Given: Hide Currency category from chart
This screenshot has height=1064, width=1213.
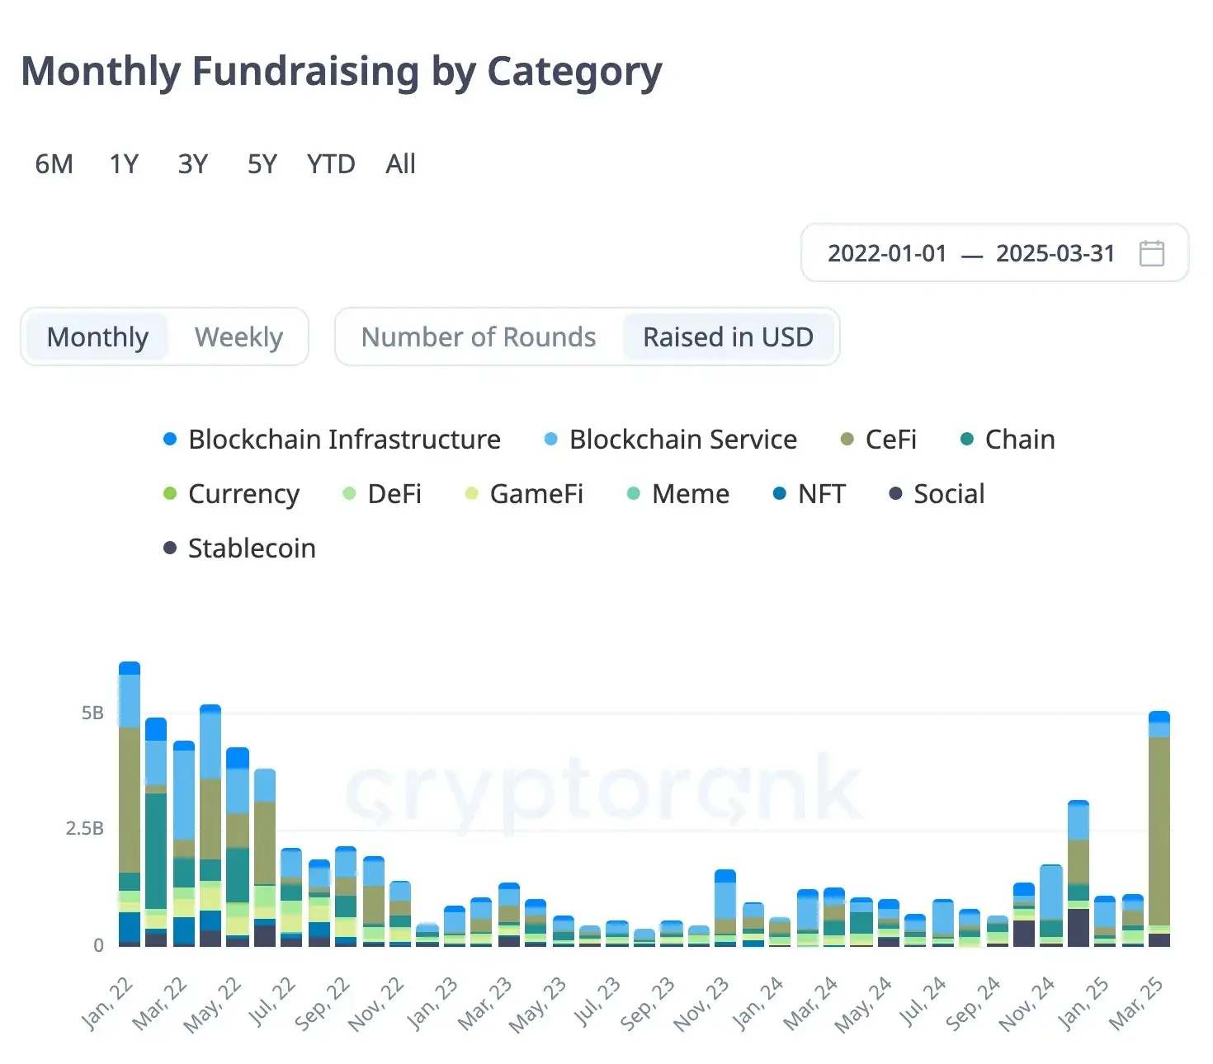Looking at the screenshot, I should click(x=243, y=494).
